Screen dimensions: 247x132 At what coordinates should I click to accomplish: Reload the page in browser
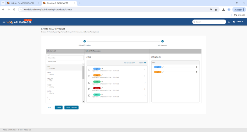(x=14, y=9)
